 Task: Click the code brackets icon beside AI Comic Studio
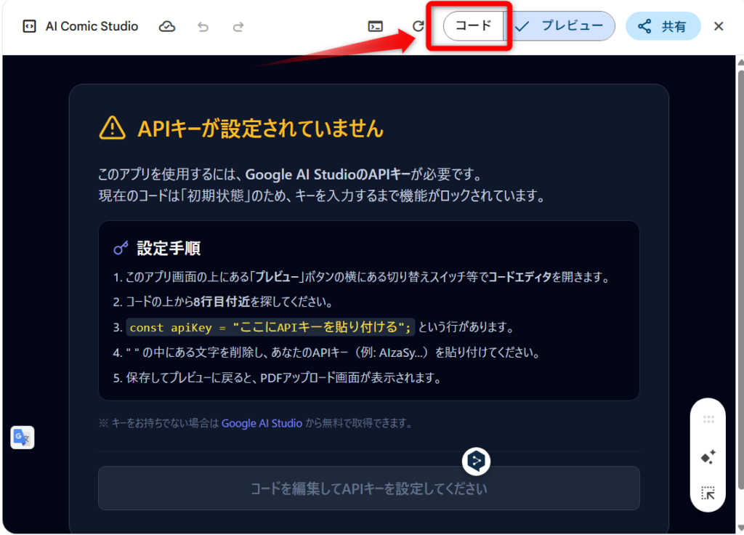(29, 27)
